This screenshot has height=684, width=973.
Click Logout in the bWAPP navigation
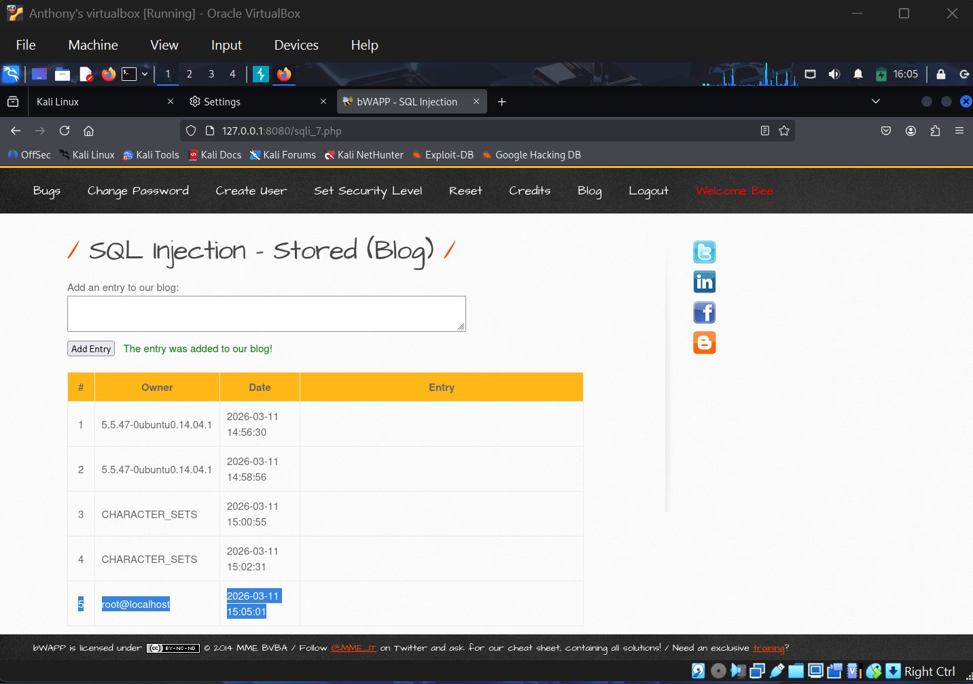pos(648,191)
